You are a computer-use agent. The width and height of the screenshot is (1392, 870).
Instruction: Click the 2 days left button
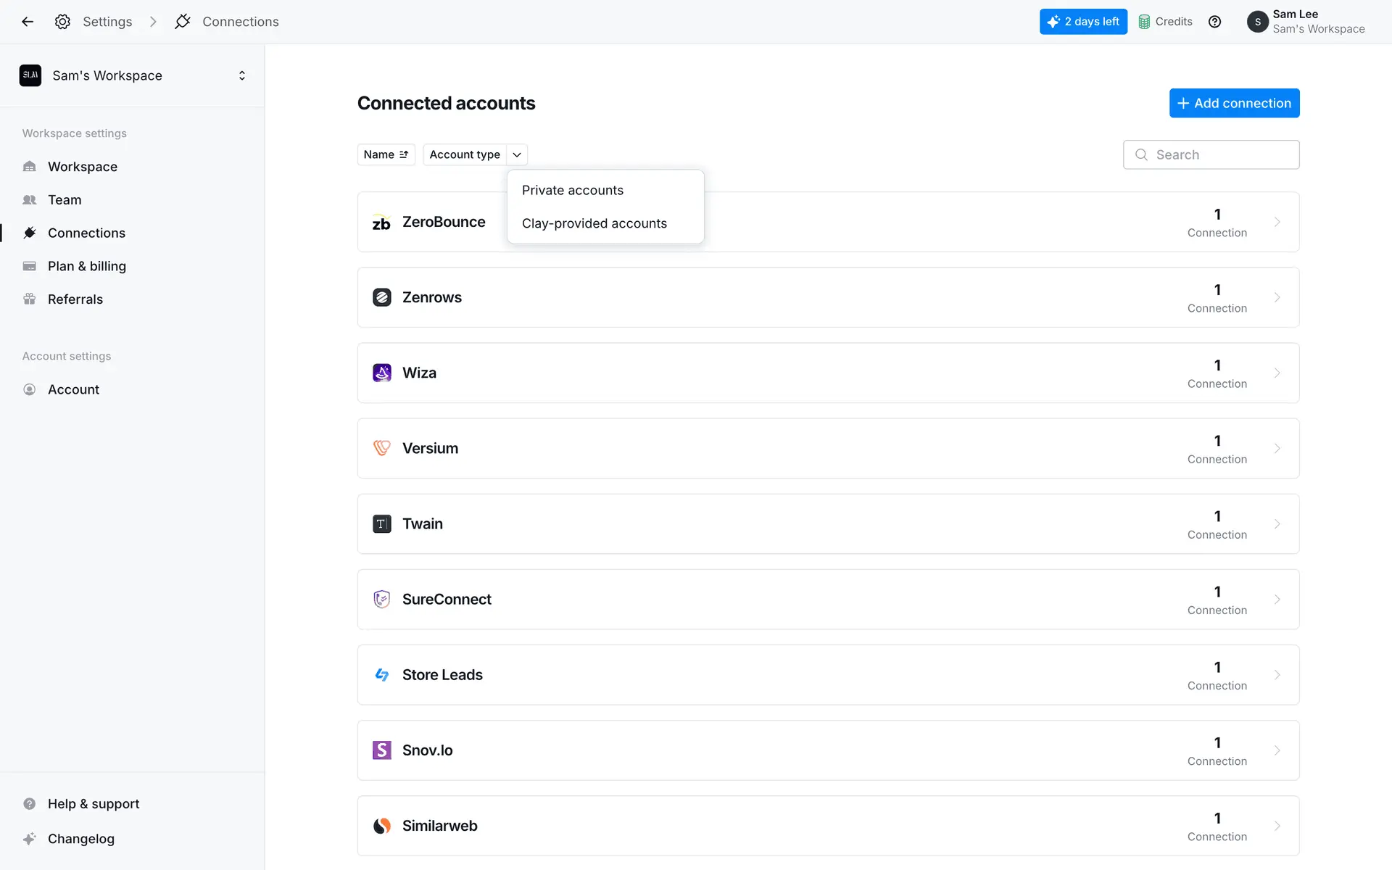1083,22
